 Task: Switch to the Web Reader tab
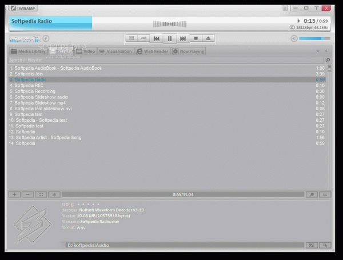point(153,51)
